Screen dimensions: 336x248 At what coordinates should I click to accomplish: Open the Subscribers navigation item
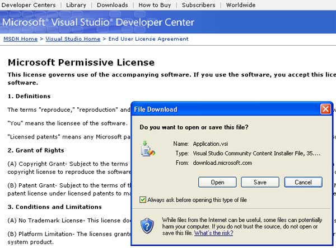pyautogui.click(x=198, y=5)
